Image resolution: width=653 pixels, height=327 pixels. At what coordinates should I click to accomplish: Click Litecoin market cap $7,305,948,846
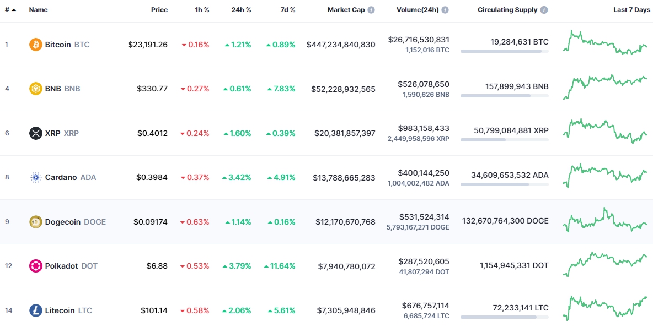click(346, 310)
